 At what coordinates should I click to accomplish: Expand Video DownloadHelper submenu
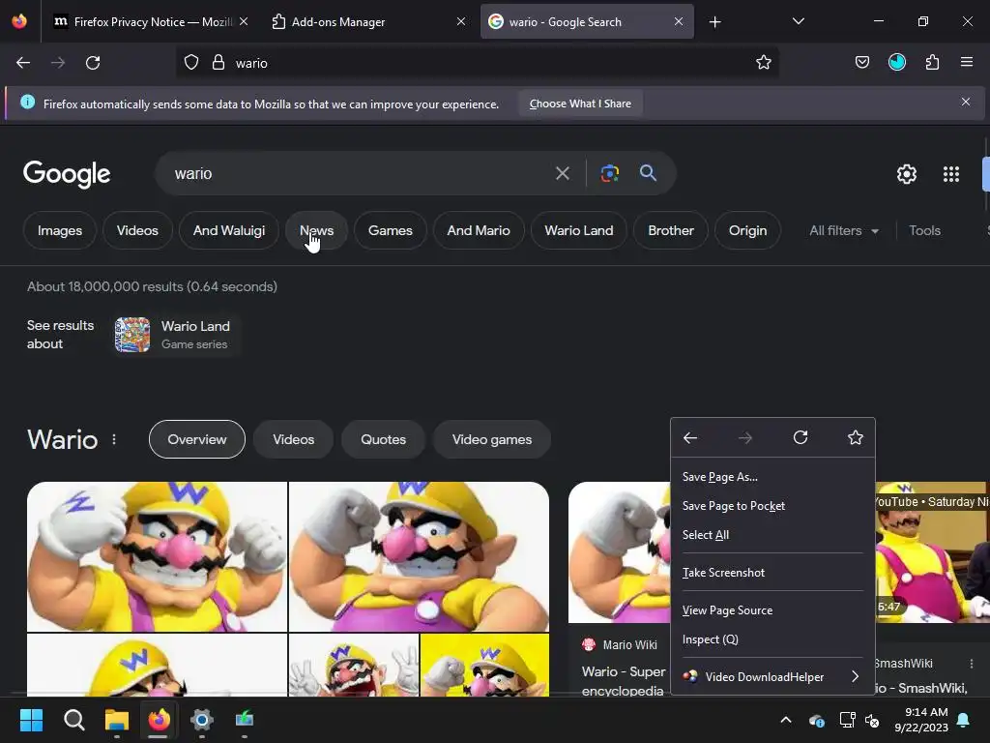pos(772,676)
